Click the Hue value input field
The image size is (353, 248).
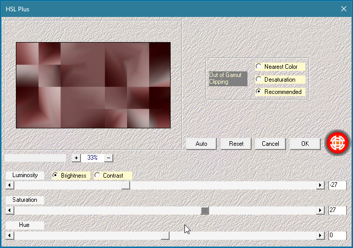[337, 235]
